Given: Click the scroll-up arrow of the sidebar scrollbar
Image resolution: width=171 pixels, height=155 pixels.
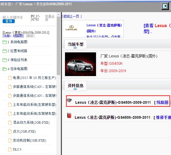Looking at the screenshot, I should 59,14.
